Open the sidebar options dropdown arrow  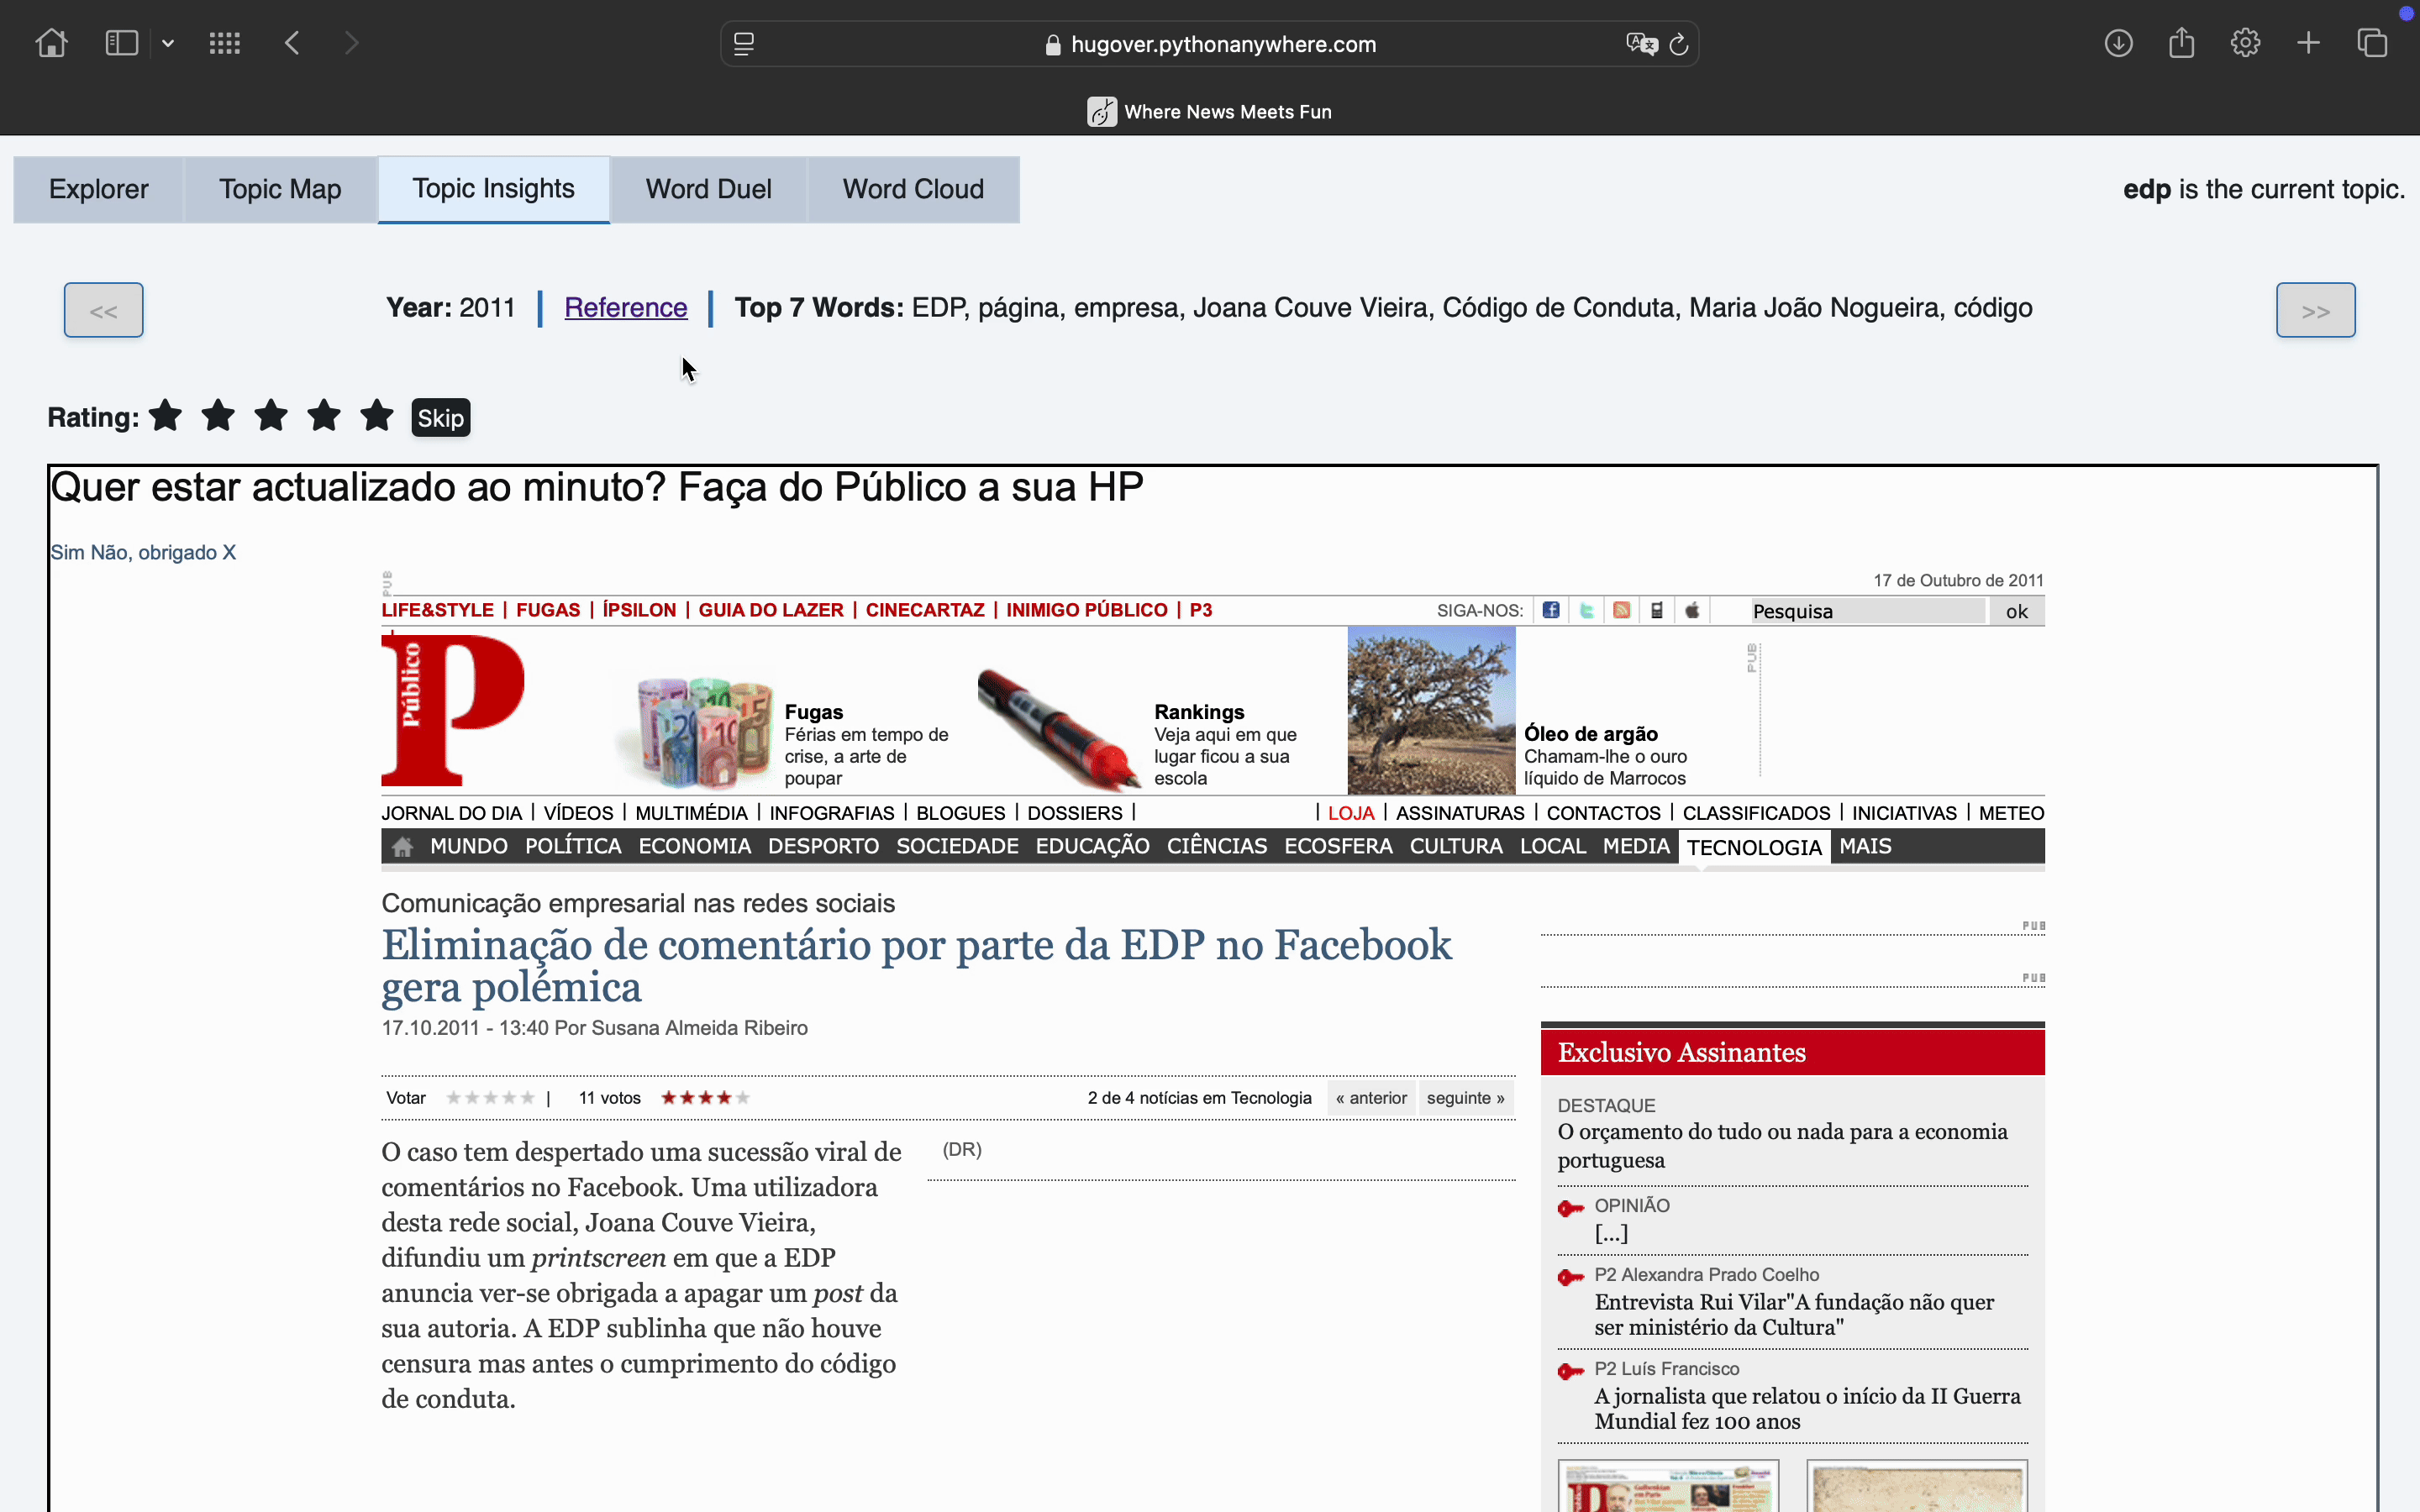click(168, 43)
